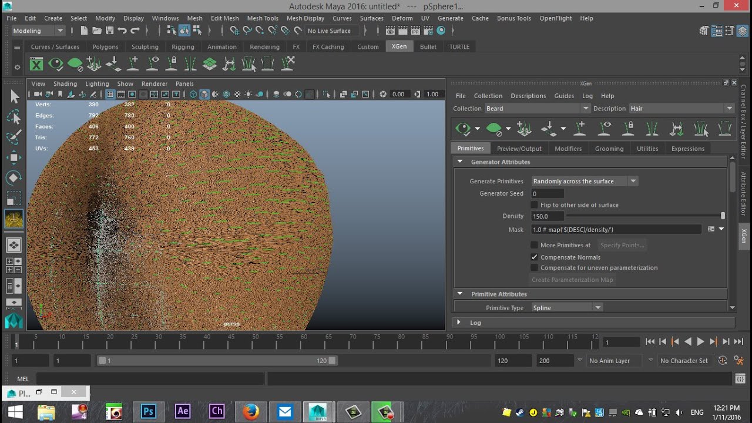Switch to the Grooming tab
The image size is (752, 423).
click(x=609, y=149)
